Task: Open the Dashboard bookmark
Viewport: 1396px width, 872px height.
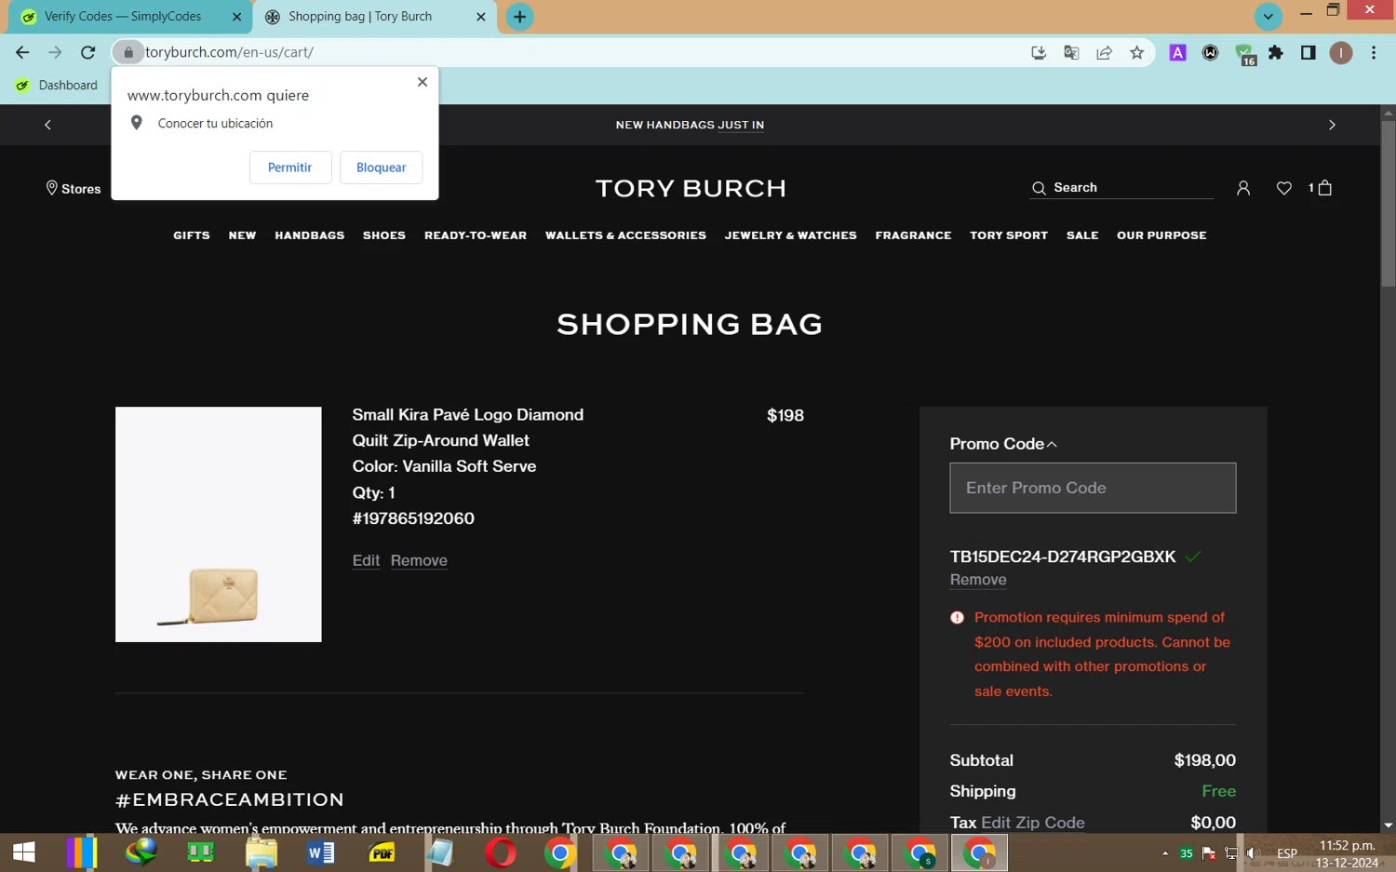Action: coord(57,85)
